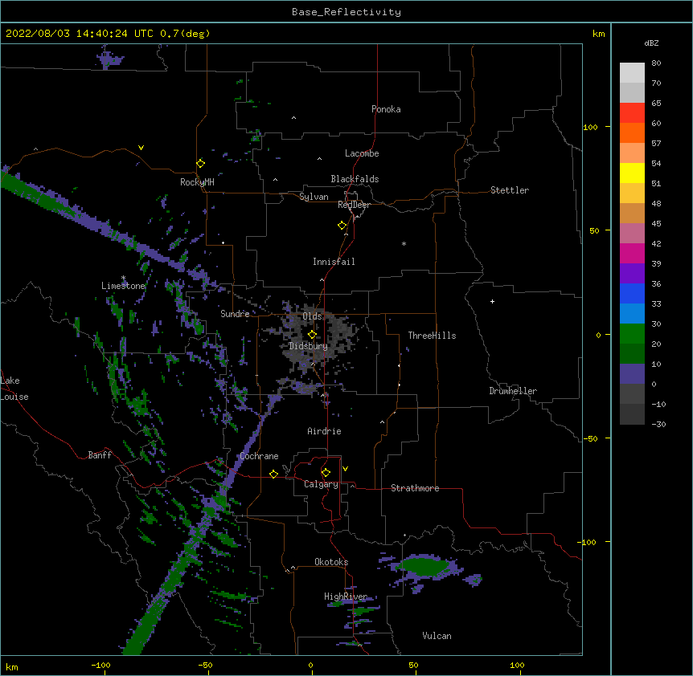
Task: Click the Stettler city label
Action: pos(510,190)
